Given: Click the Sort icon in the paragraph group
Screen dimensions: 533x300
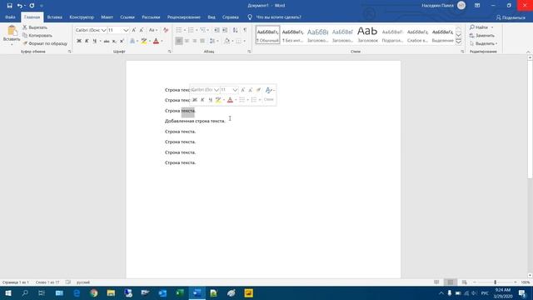Looking at the screenshot, I should (x=235, y=30).
